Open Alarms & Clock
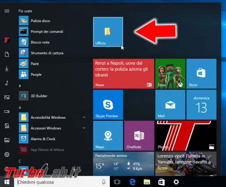This screenshot has width=226, height=187. (53, 139)
